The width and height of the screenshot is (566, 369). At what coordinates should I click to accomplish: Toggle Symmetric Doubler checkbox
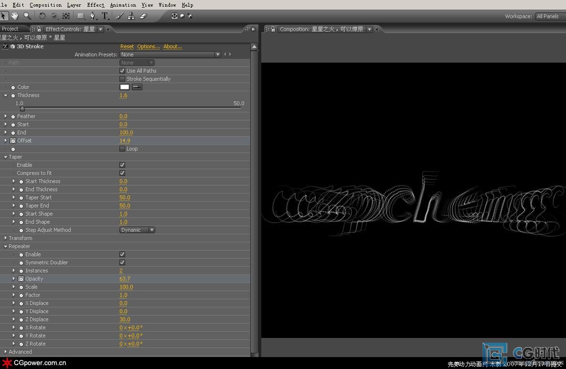click(x=122, y=262)
